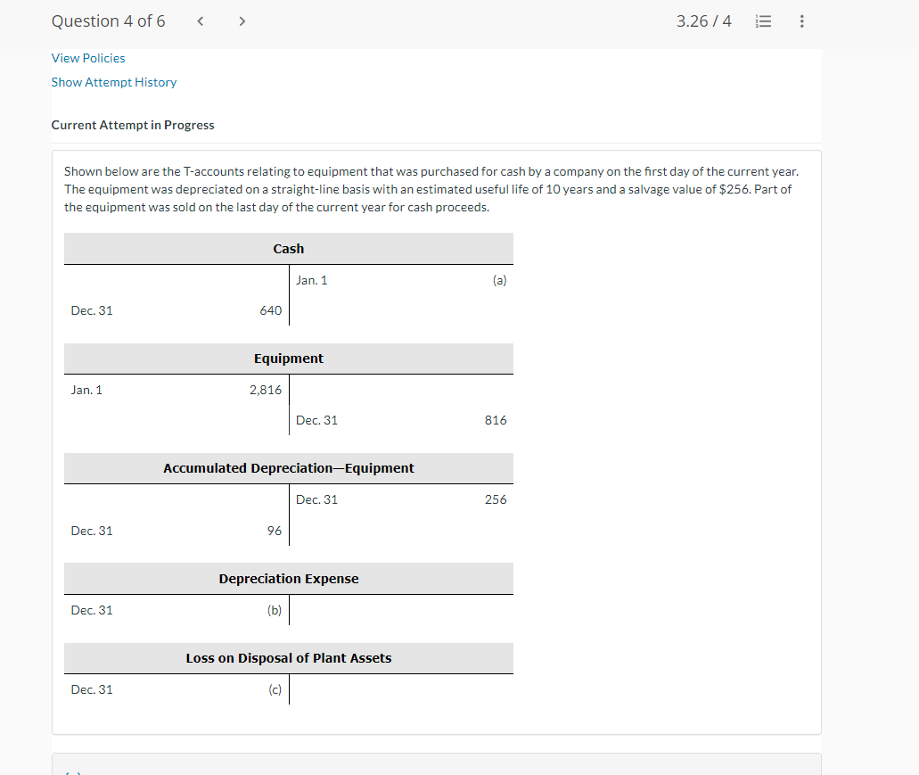Open the View Policies link
The width and height of the screenshot is (919, 775).
point(87,58)
